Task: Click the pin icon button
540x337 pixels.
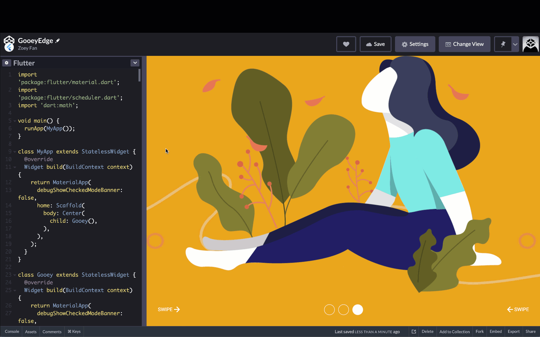Action: (503, 44)
